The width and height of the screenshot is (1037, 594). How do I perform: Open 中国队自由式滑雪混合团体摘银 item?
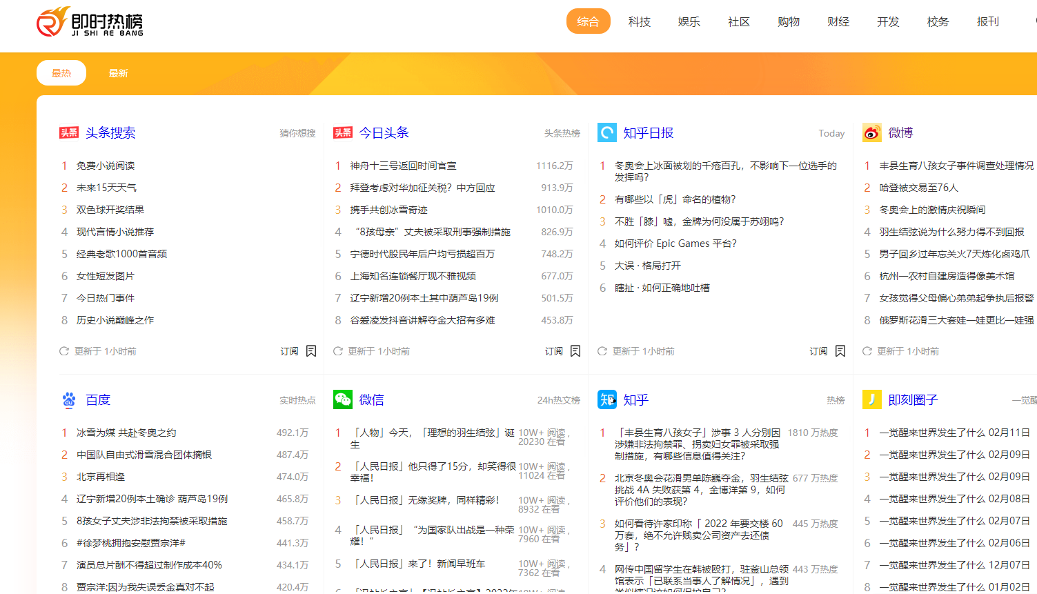144,455
